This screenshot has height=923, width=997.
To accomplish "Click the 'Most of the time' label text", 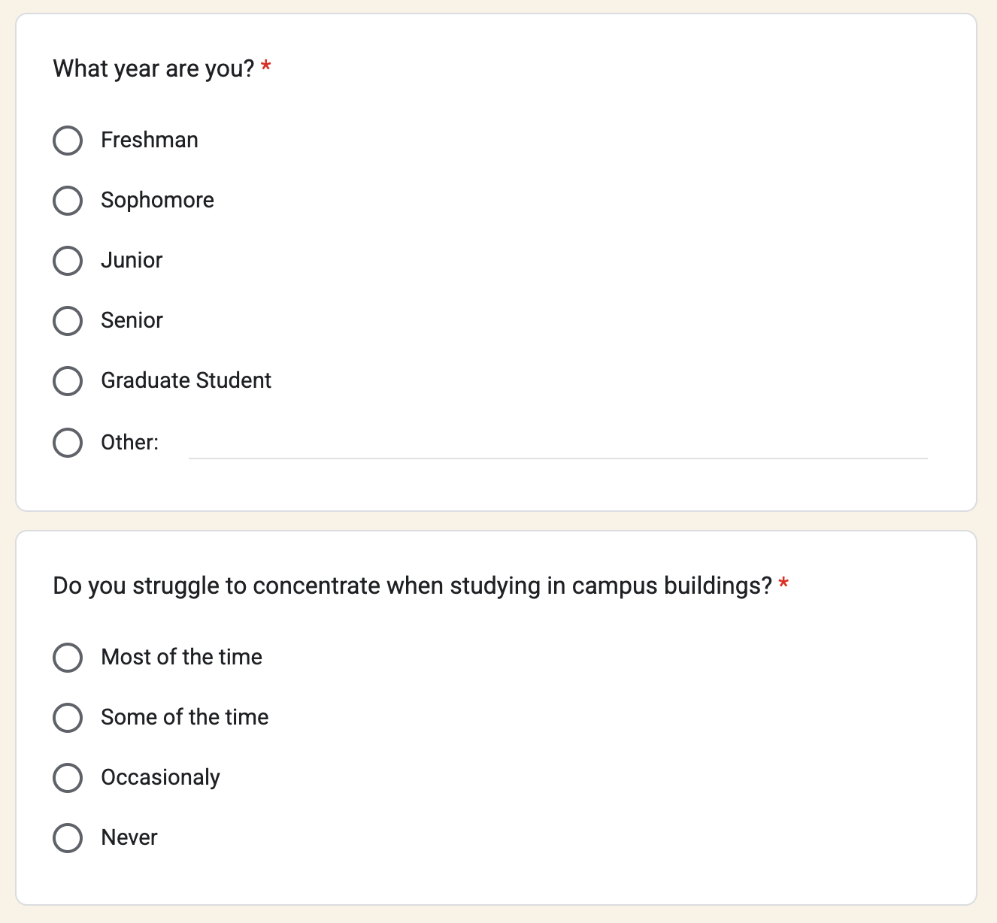I will [x=181, y=657].
